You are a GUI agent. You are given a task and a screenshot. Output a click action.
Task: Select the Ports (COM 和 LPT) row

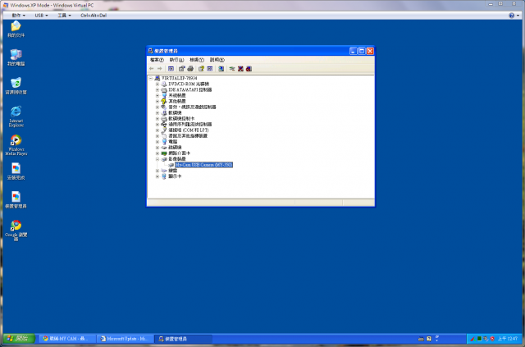point(188,130)
